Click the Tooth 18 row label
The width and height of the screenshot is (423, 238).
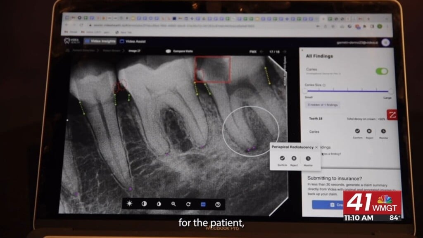[316, 119]
